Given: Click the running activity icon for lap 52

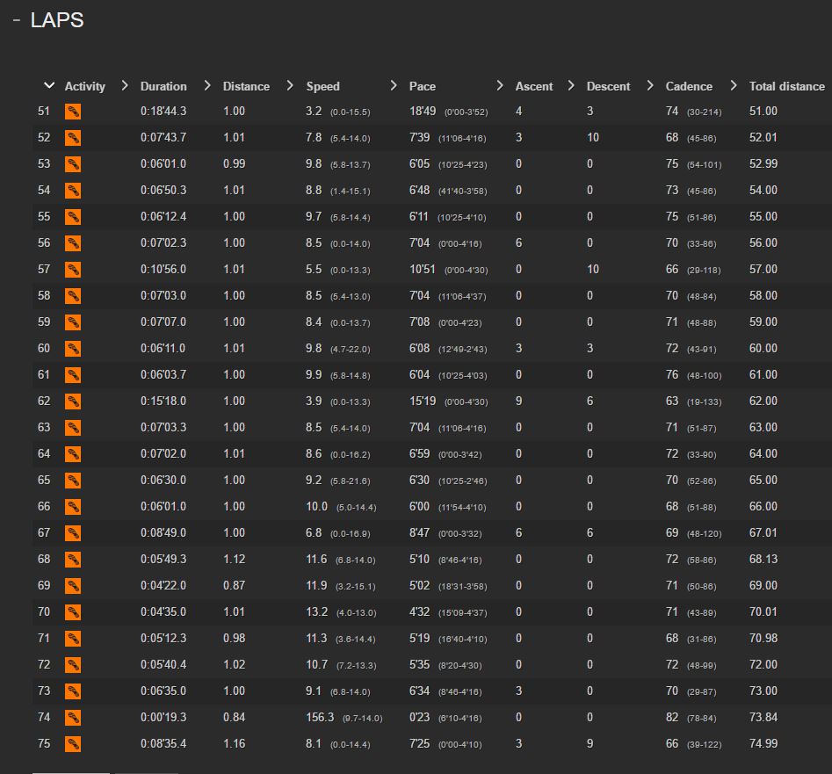Looking at the screenshot, I should click(73, 138).
